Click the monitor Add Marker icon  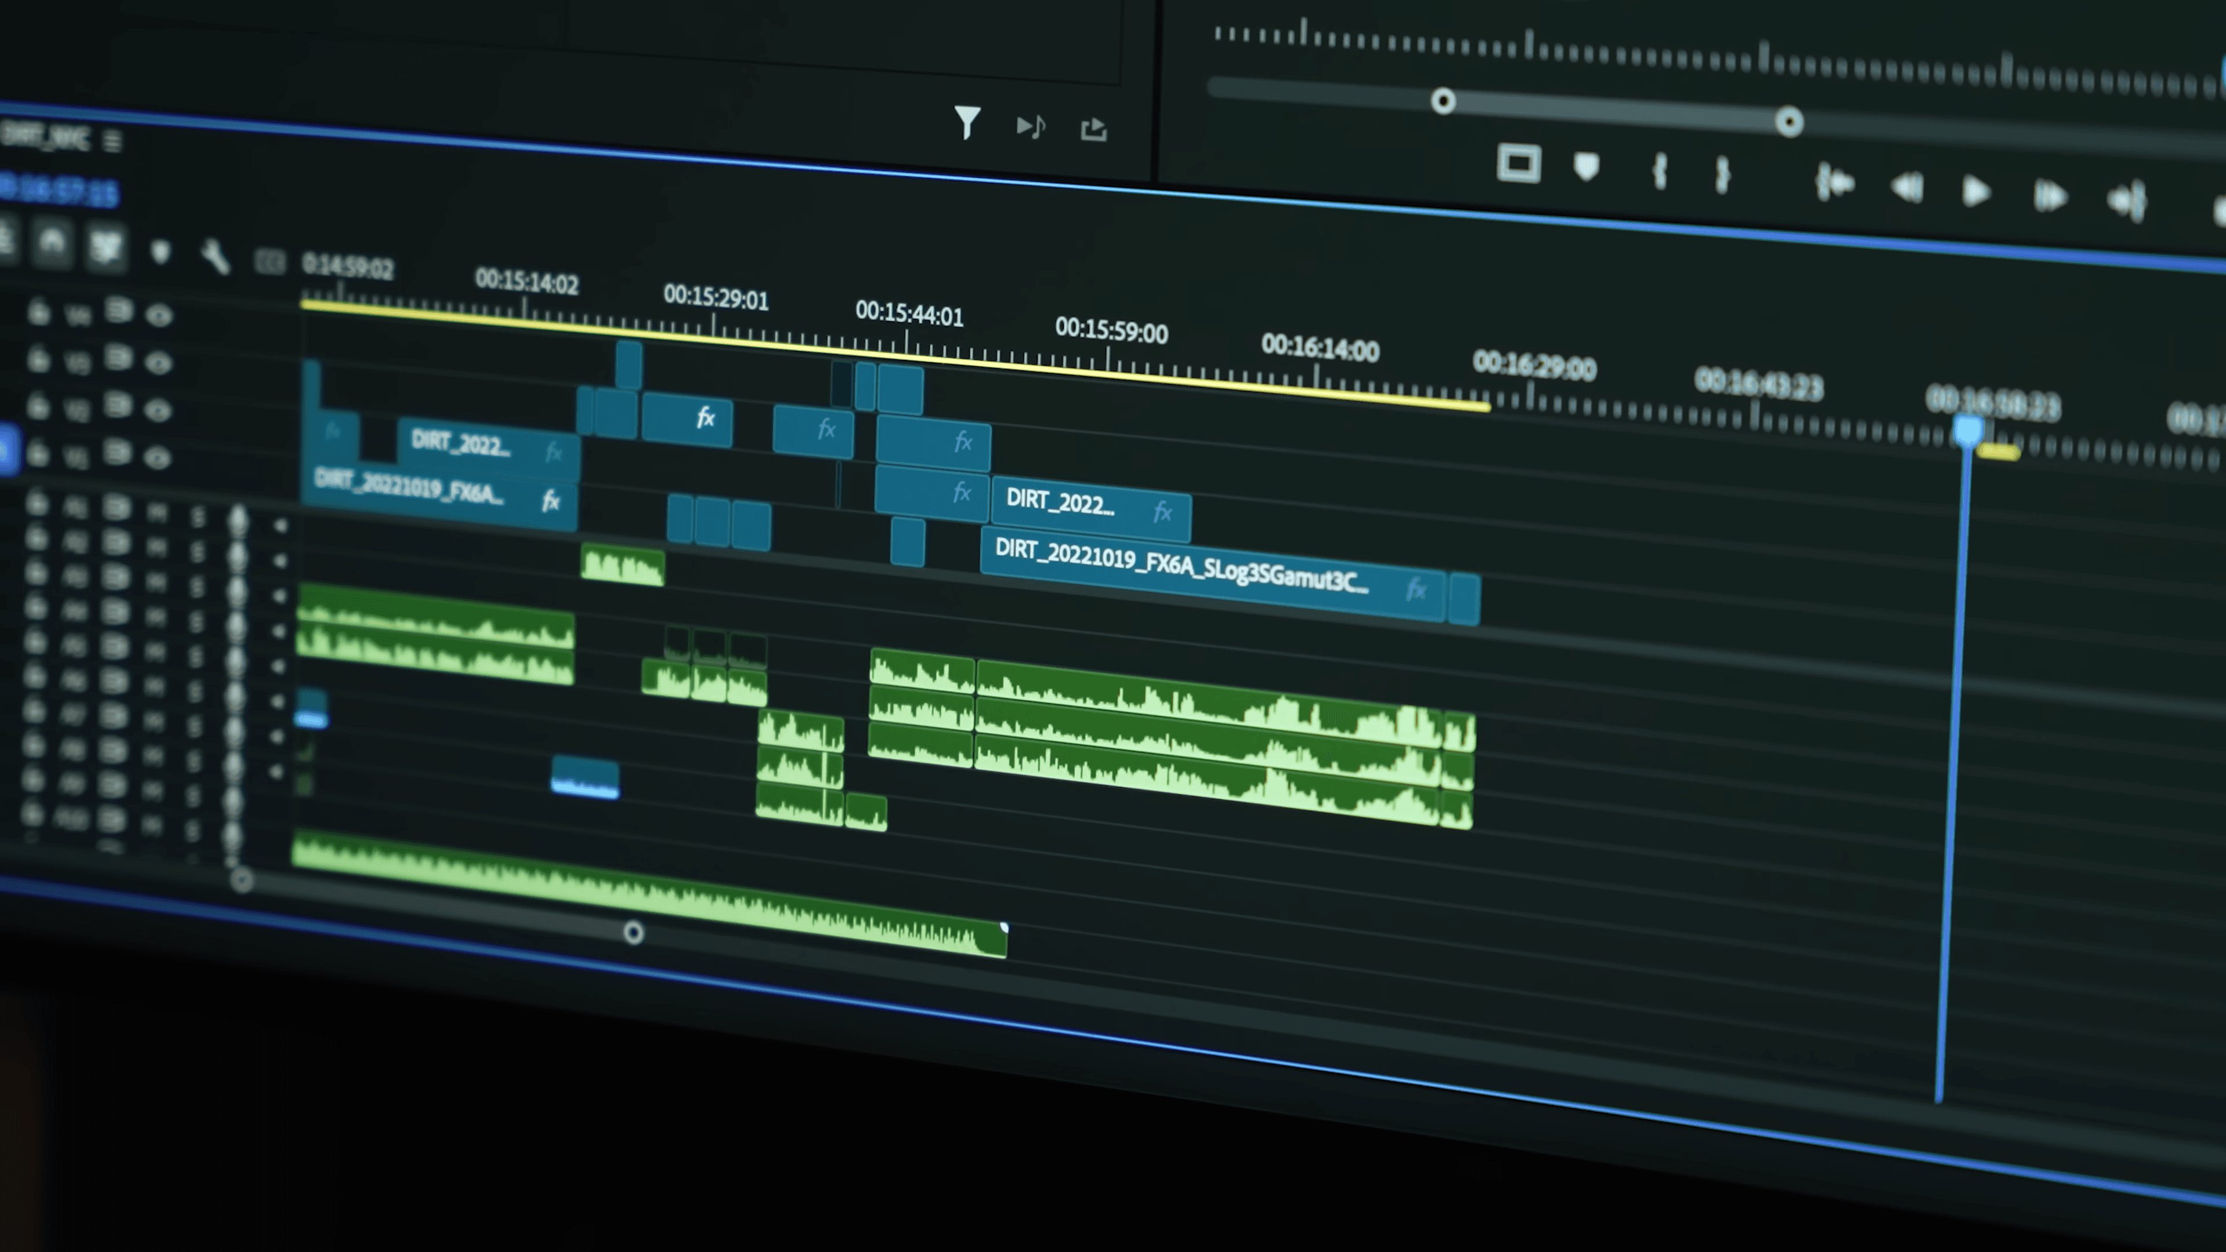pos(1587,167)
